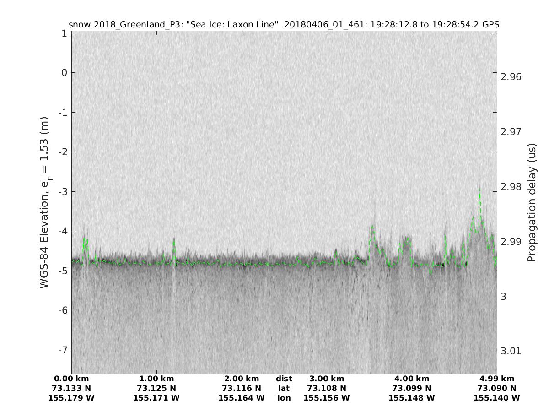Click the "dist" row label below the plot

coord(284,379)
